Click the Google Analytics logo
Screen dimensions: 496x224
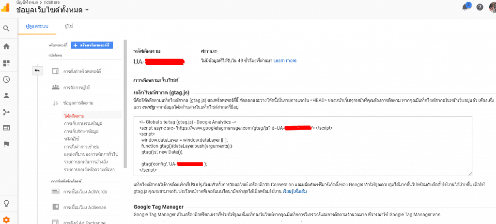pyautogui.click(x=5, y=7)
